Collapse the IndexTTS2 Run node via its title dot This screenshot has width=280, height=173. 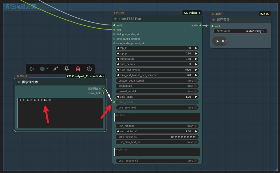(115, 19)
